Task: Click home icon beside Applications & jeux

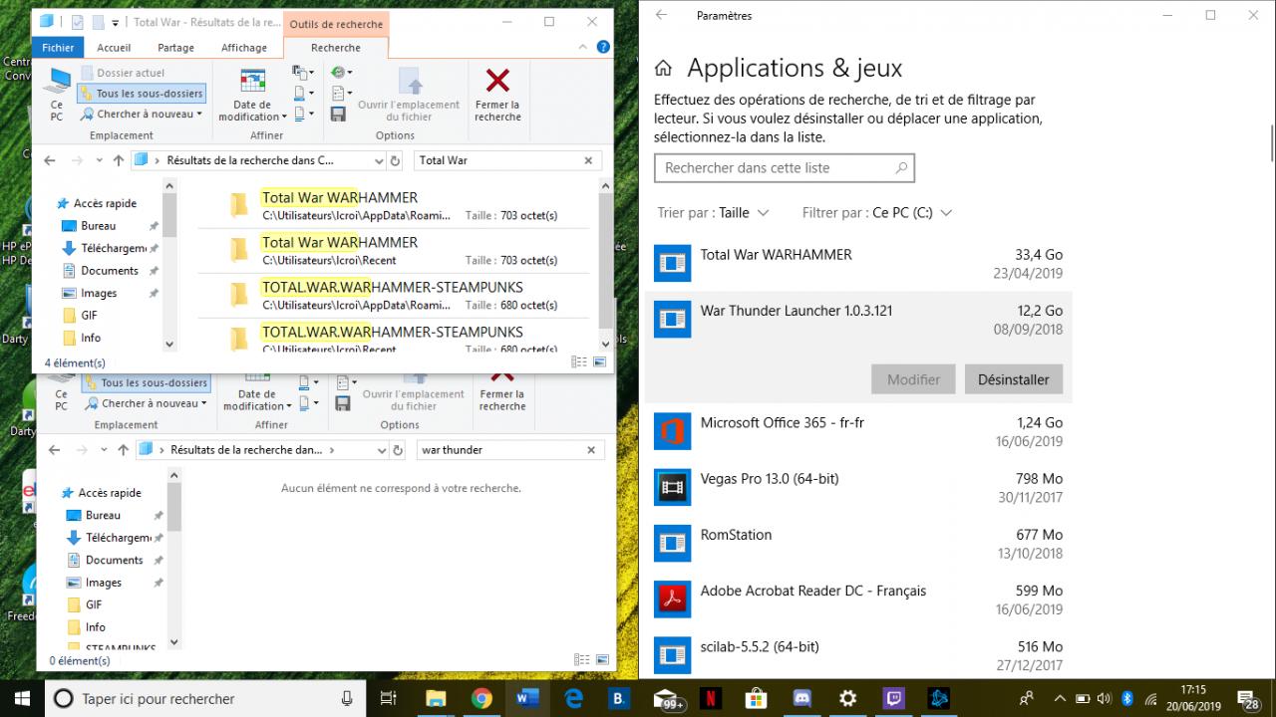Action: pyautogui.click(x=663, y=69)
